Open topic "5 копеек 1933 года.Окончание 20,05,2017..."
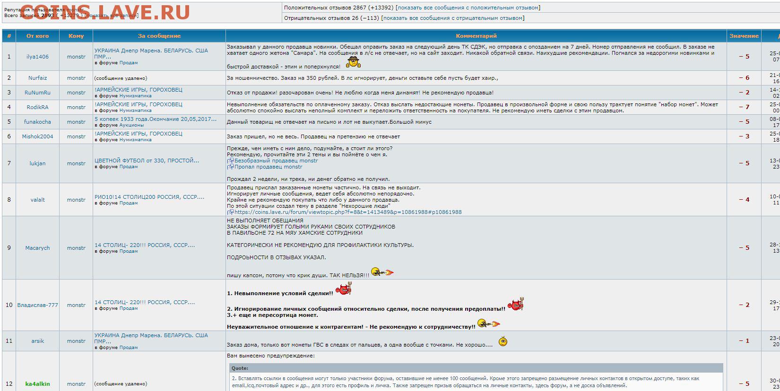 [156, 119]
